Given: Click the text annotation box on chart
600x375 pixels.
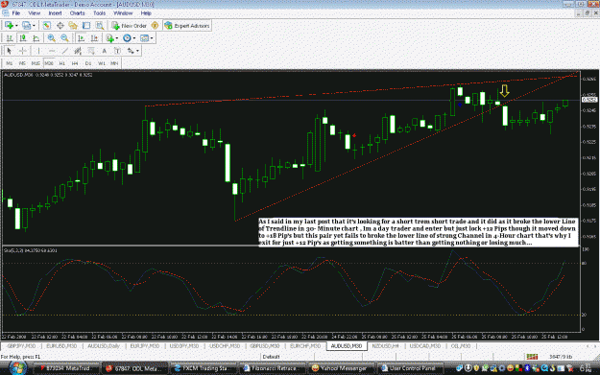Looking at the screenshot, I should [418, 232].
